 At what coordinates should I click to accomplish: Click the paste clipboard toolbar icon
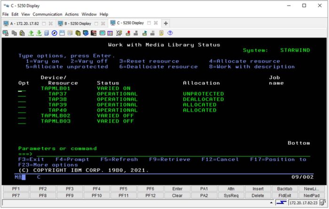[22, 33]
